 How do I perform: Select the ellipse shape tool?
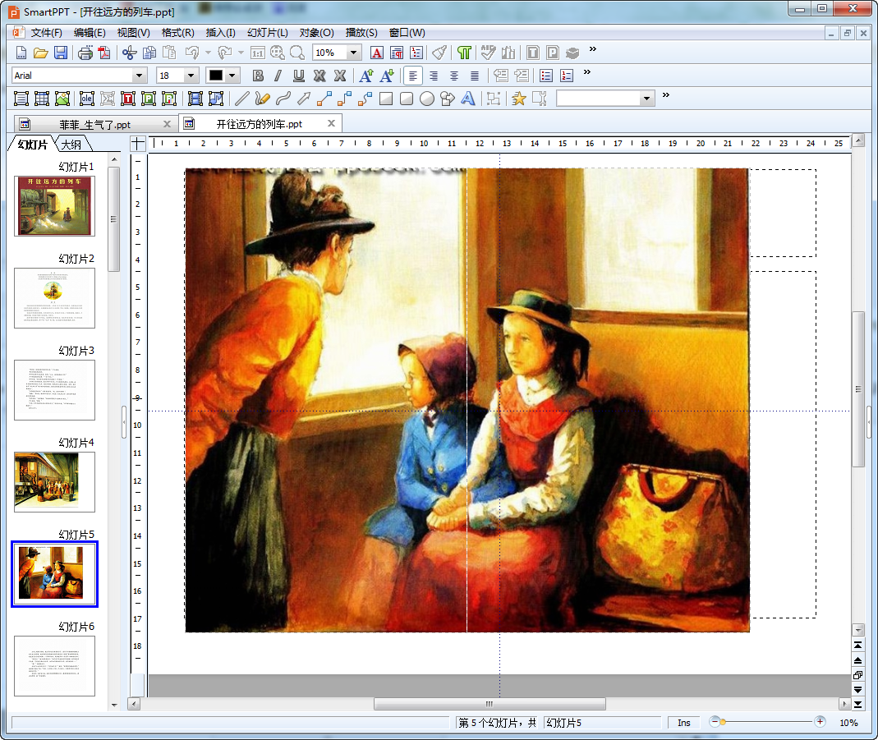click(x=427, y=99)
